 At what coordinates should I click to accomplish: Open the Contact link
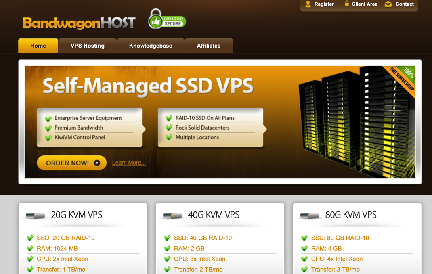click(405, 4)
